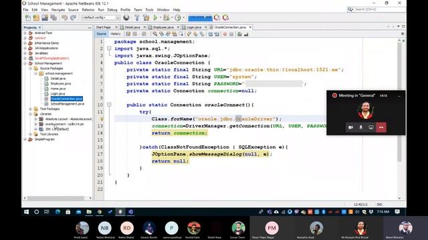
Task: Toggle microphone in the Teams meeting popup
Action: 361,127
